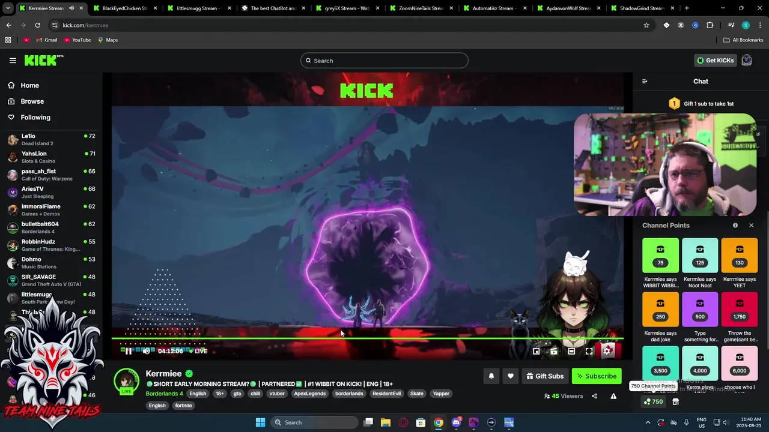The image size is (769, 432).
Task: Click Borderlands 4 category link
Action: pos(164,394)
